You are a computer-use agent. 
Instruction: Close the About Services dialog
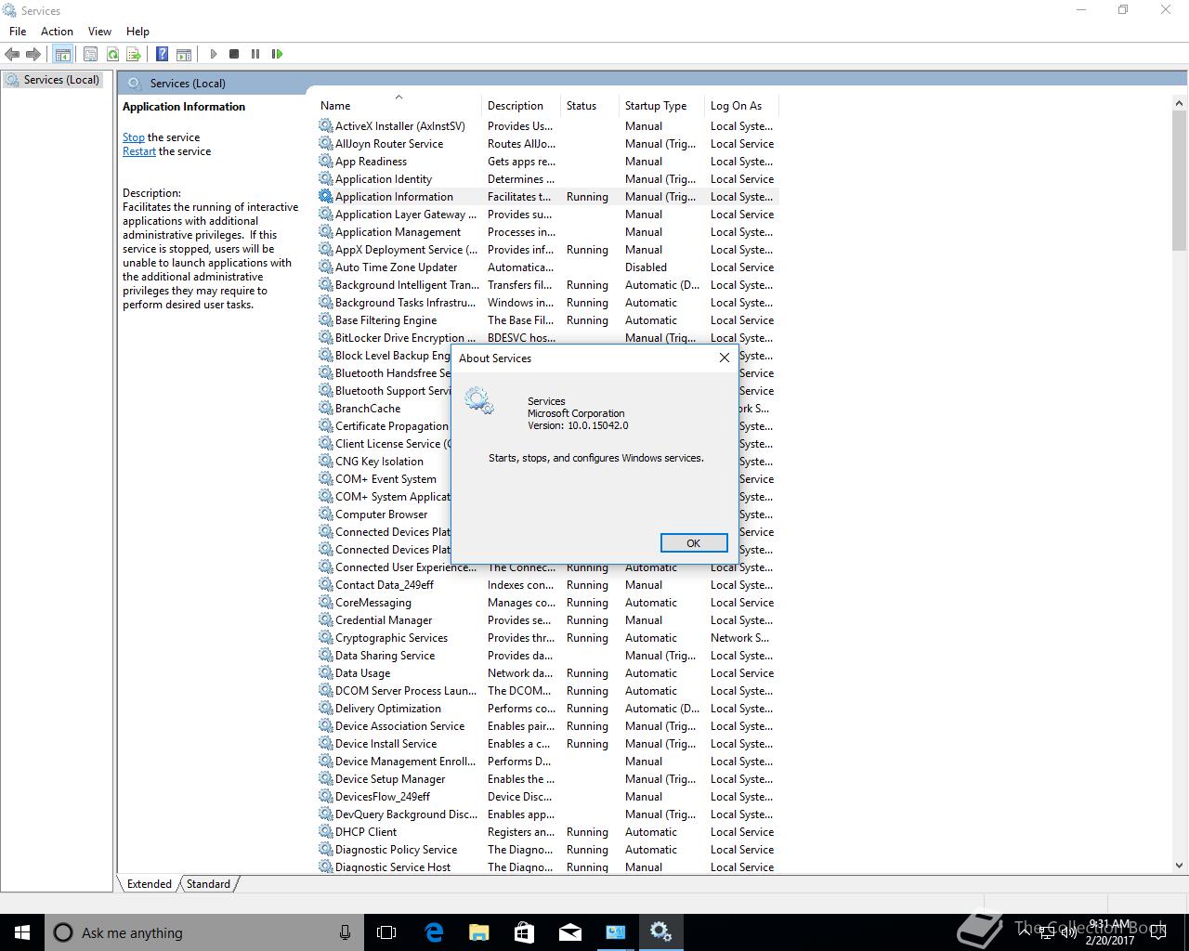[x=725, y=358]
